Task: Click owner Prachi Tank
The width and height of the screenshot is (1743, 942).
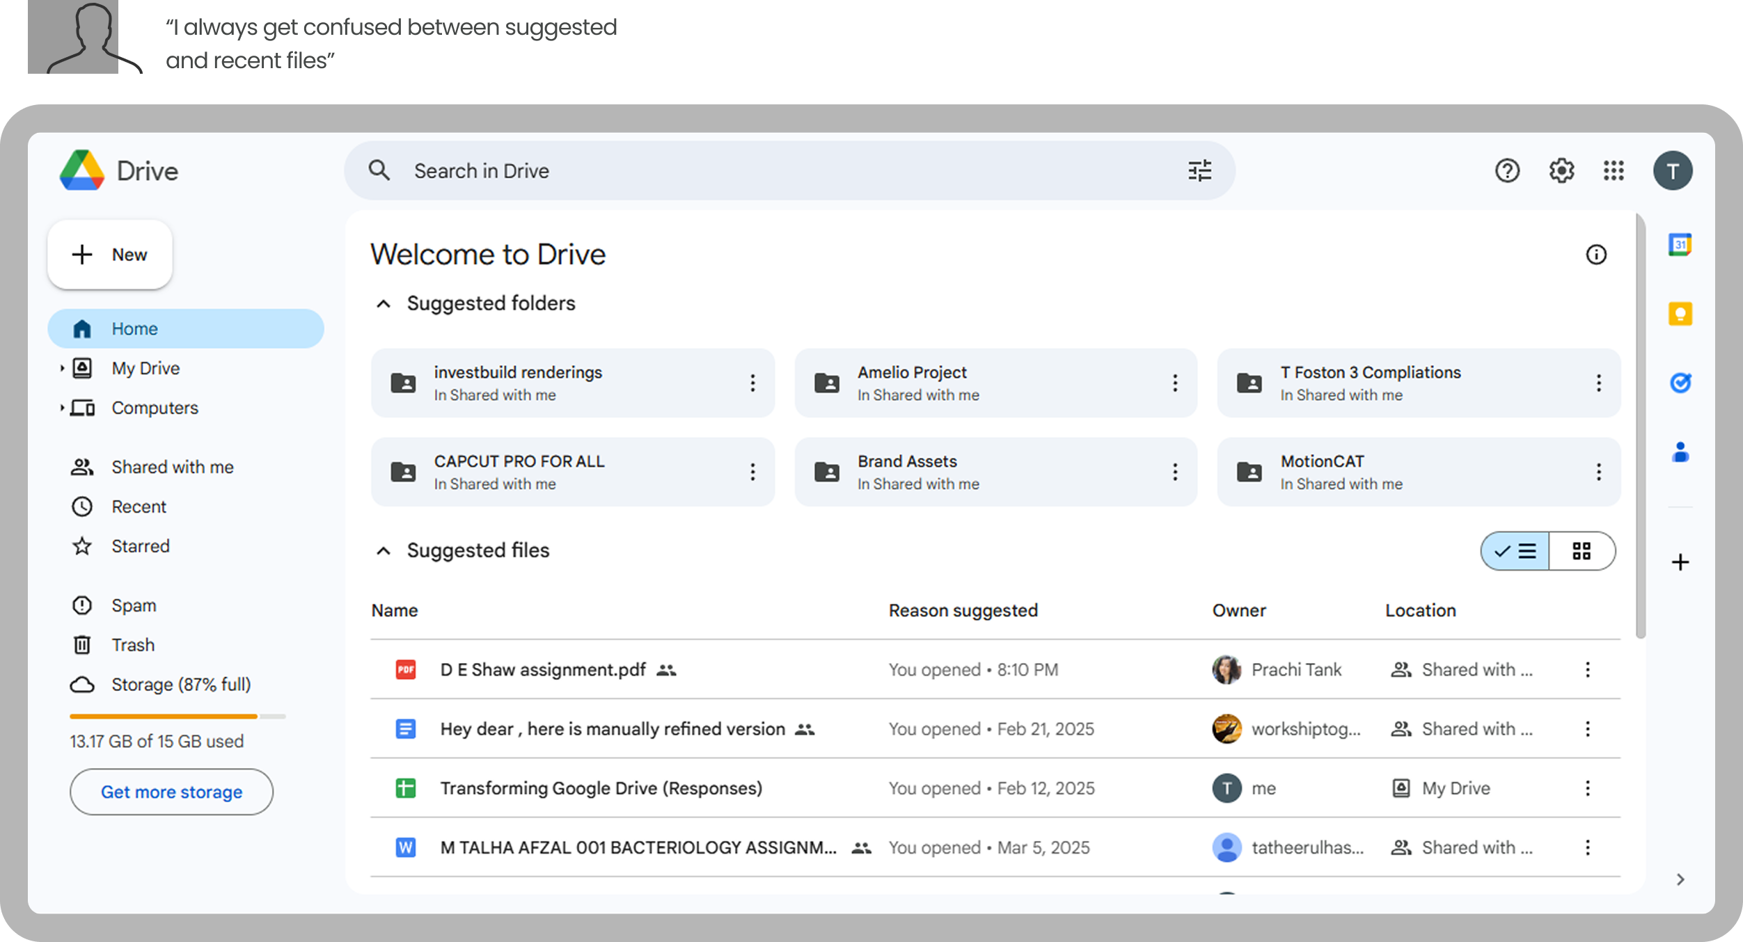Action: coord(1277,669)
